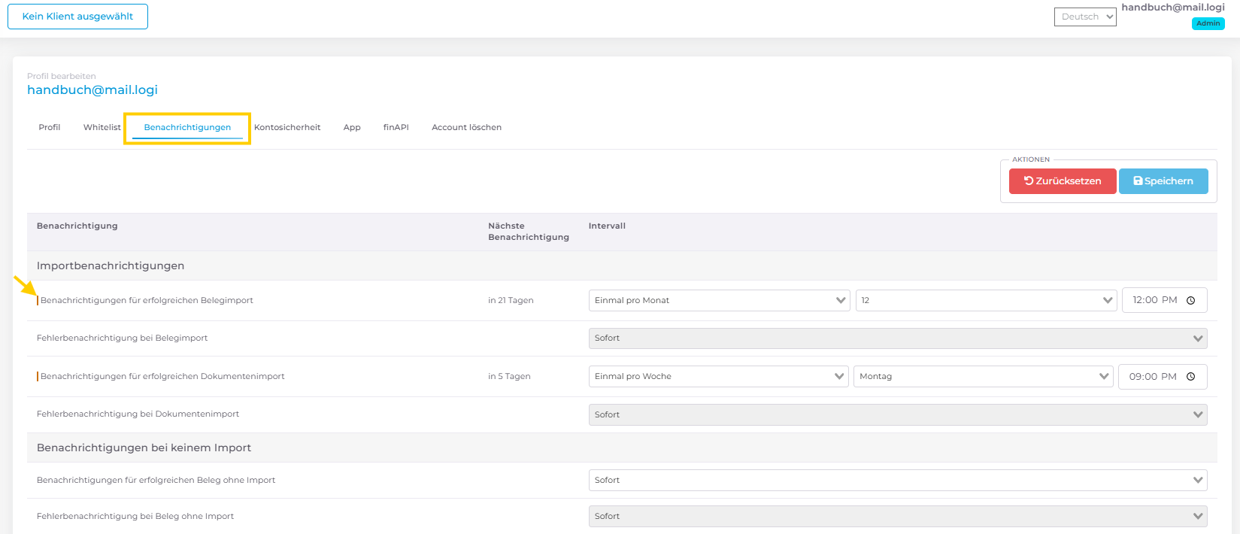Open Sofort dropdown for Beleg ohne Import success

897,480
